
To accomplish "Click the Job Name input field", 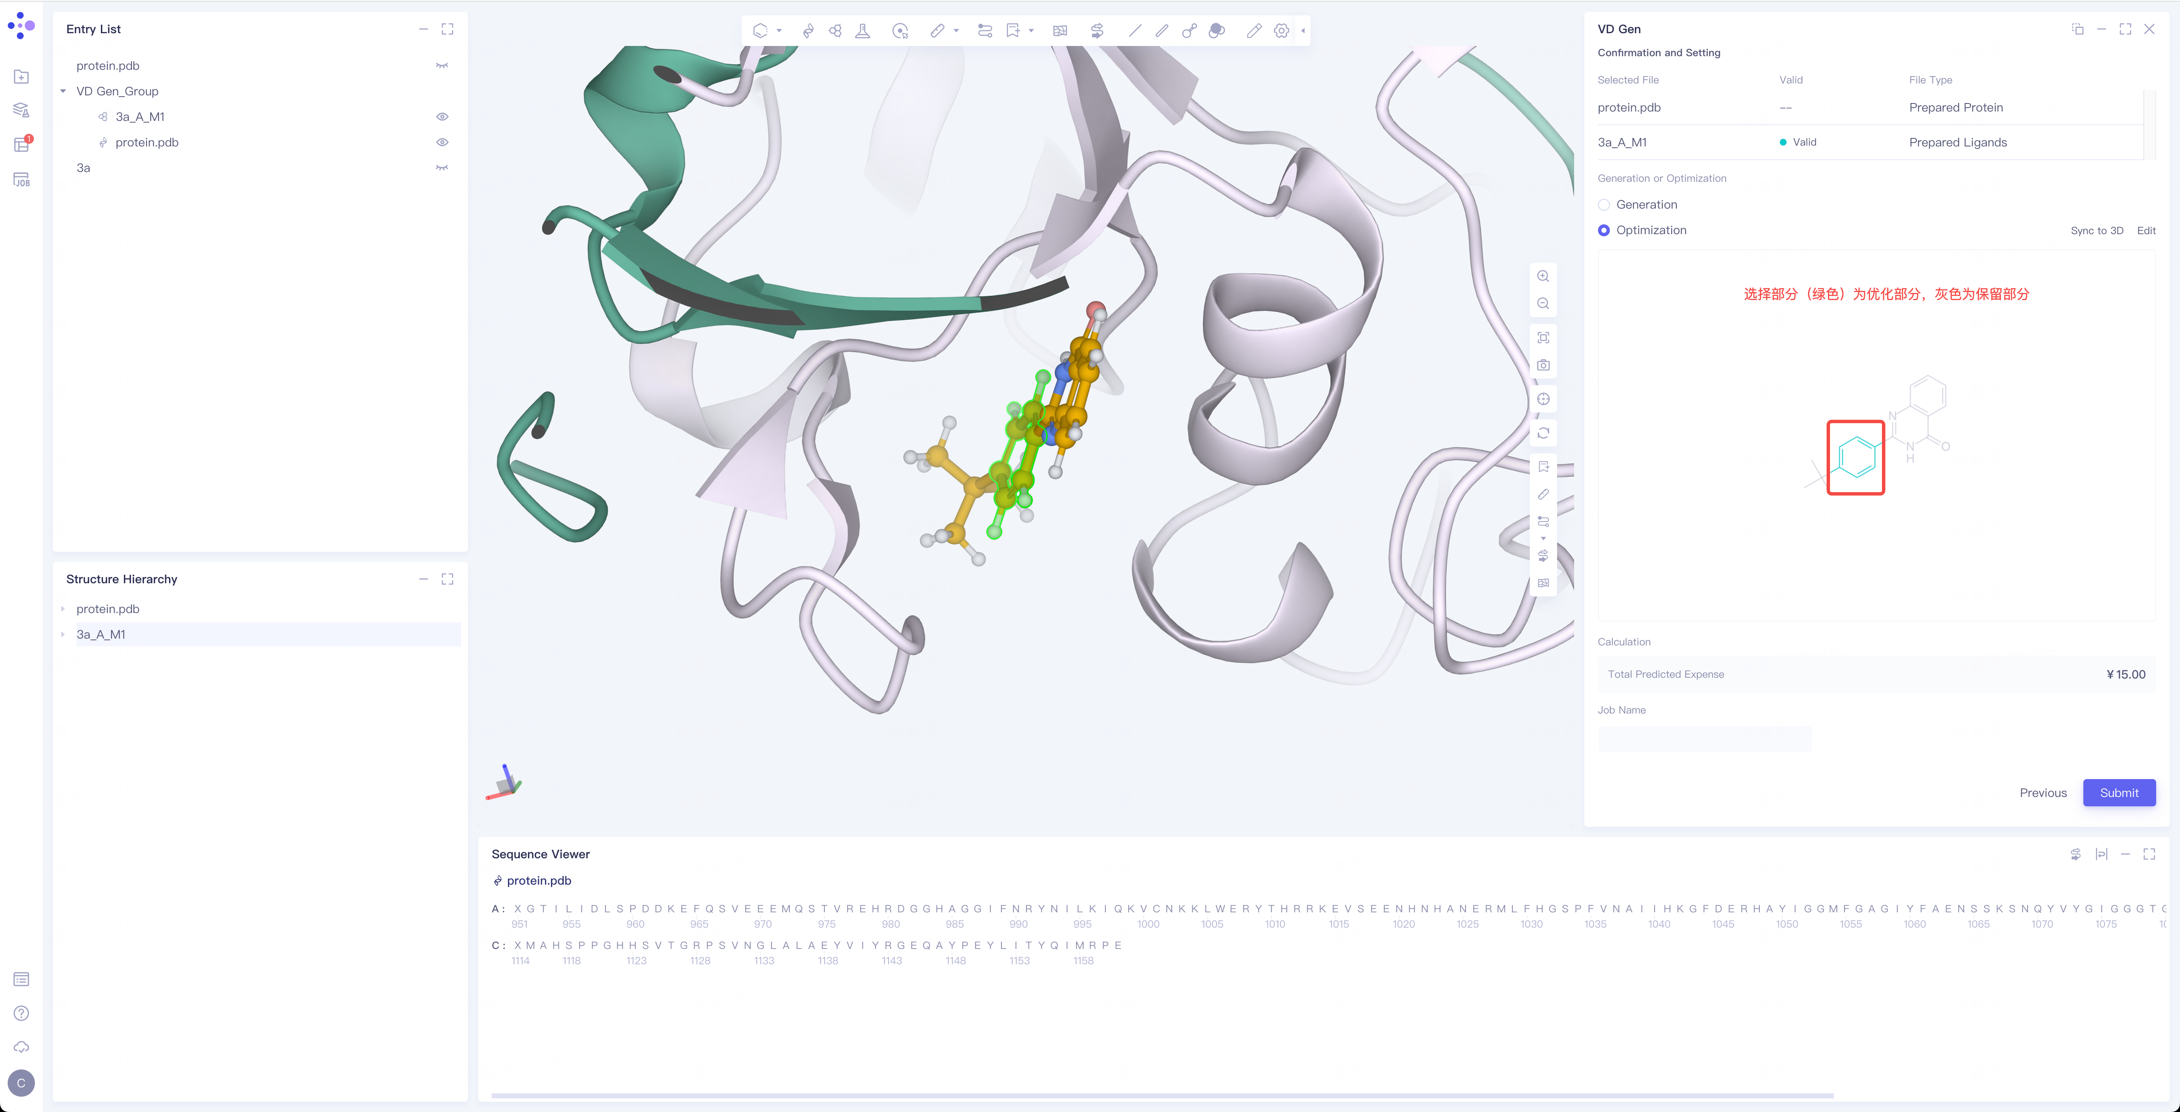I will coord(1704,739).
